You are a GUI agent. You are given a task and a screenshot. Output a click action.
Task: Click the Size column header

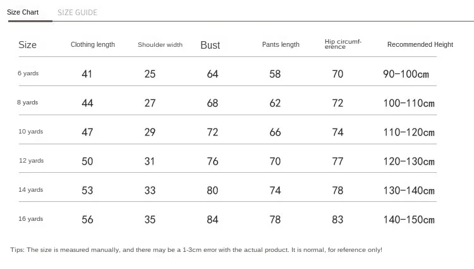click(x=28, y=45)
